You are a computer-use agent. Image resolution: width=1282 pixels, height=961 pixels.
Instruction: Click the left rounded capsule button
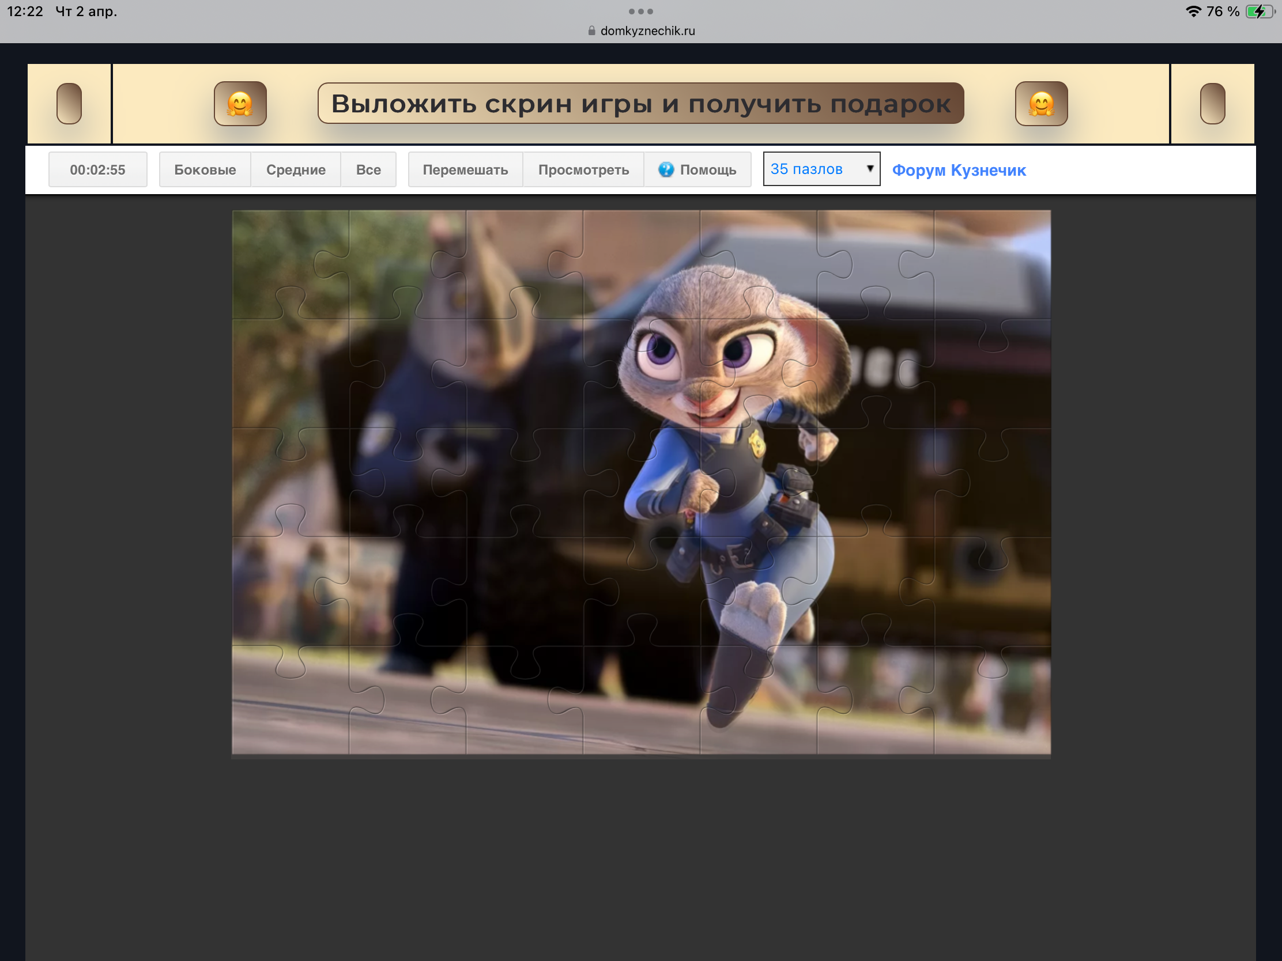pos(69,104)
